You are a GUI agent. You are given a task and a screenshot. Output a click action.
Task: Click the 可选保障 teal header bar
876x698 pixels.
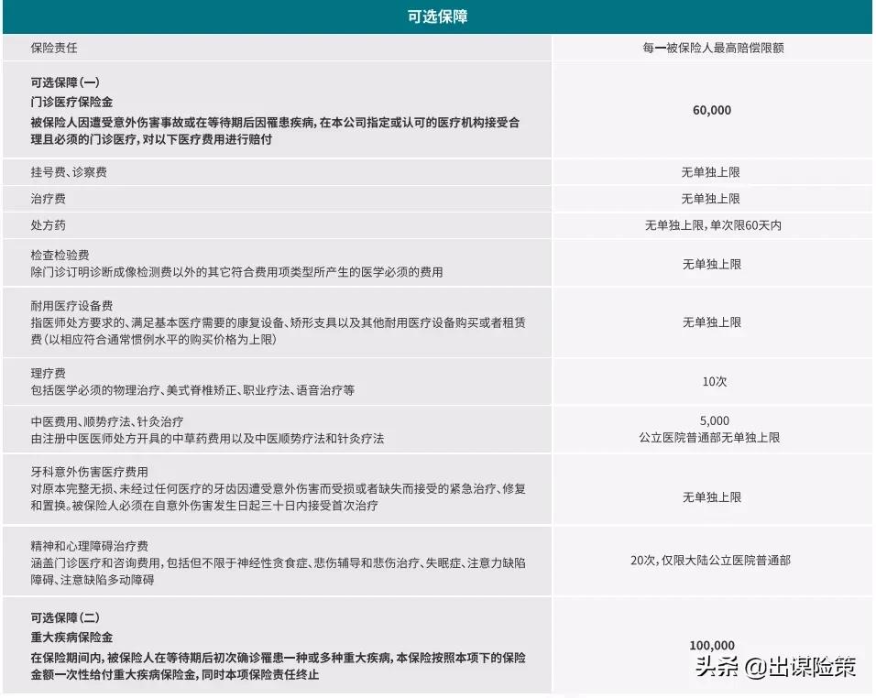tap(438, 15)
